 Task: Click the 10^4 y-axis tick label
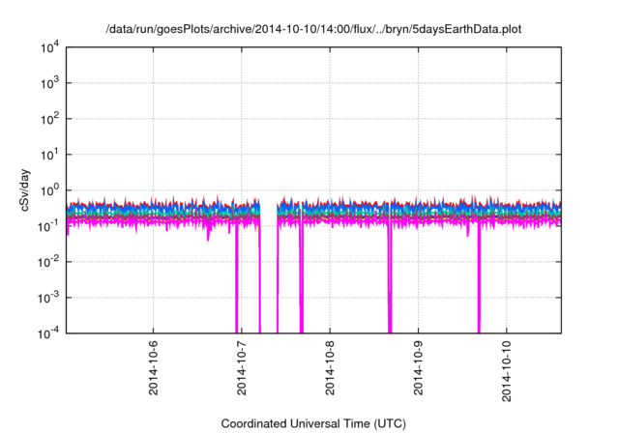click(49, 47)
